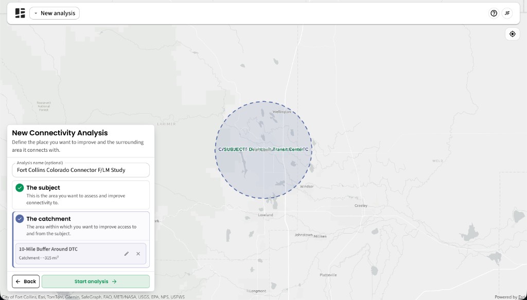
Task: Click Platteville label on the map
Action: [328, 275]
